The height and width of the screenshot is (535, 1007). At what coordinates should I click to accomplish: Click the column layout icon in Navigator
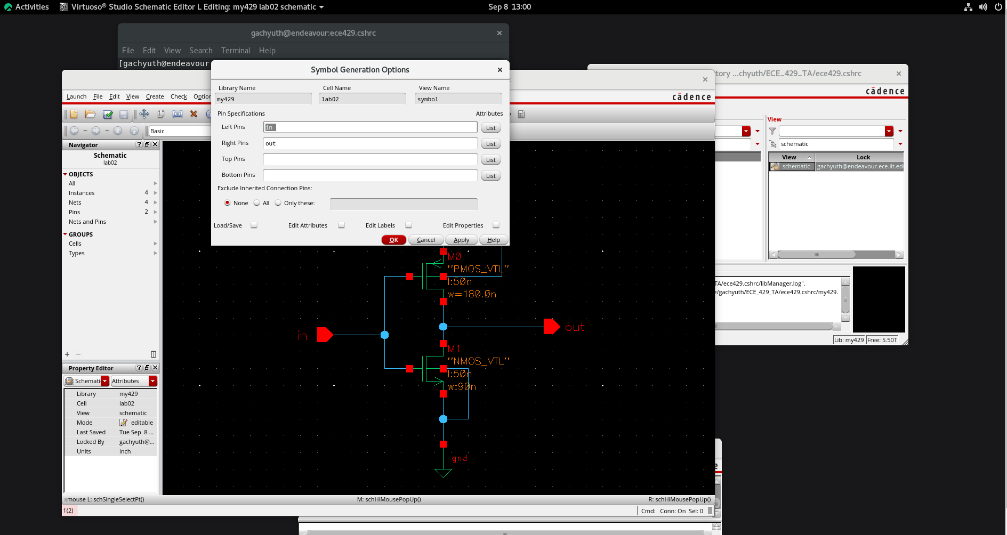click(154, 354)
